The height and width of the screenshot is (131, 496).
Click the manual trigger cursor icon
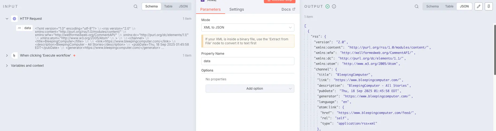(x=14, y=55)
